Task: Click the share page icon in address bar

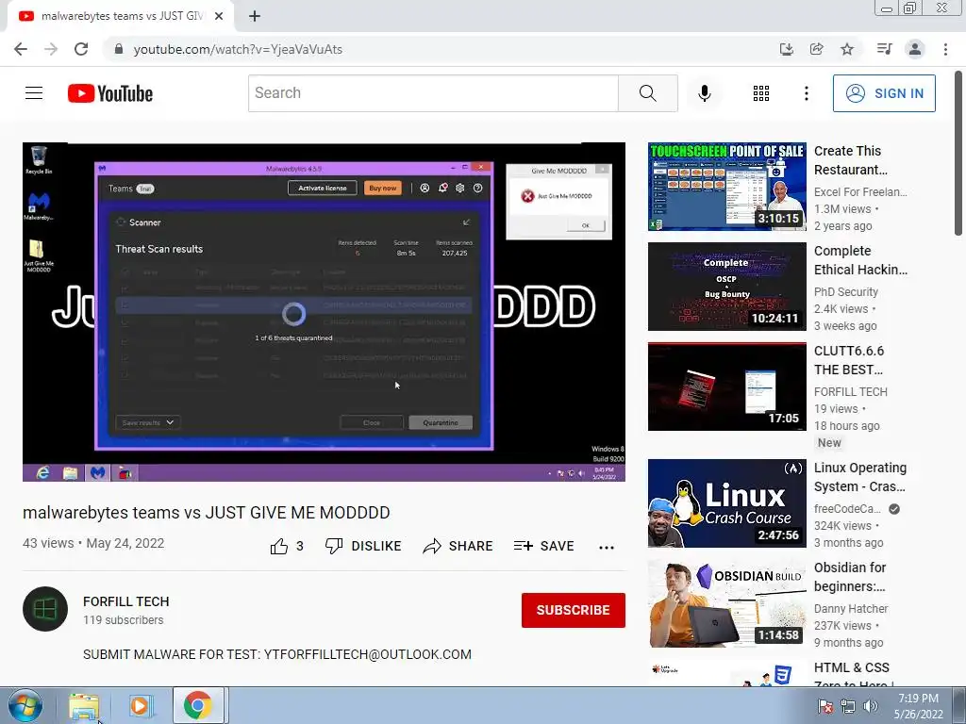Action: click(816, 49)
